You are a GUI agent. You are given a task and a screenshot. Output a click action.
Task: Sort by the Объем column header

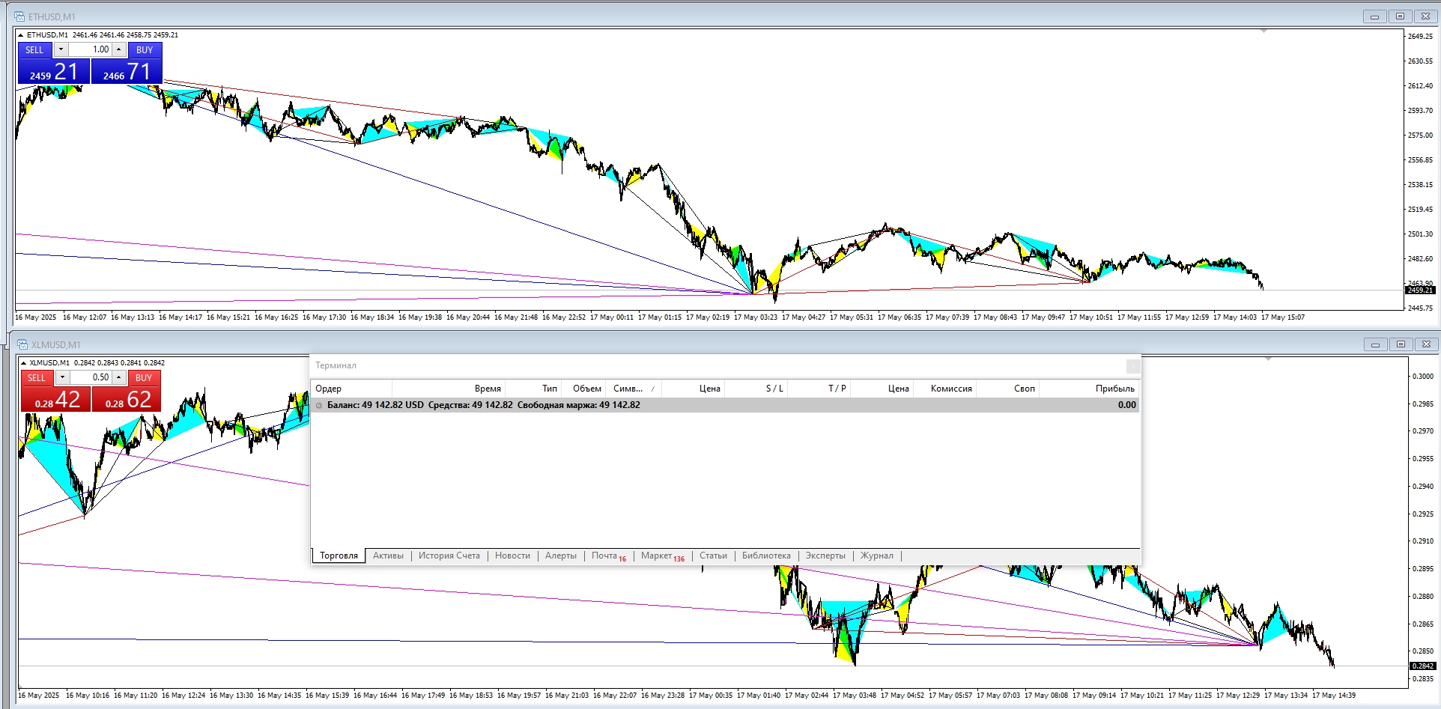tap(584, 389)
